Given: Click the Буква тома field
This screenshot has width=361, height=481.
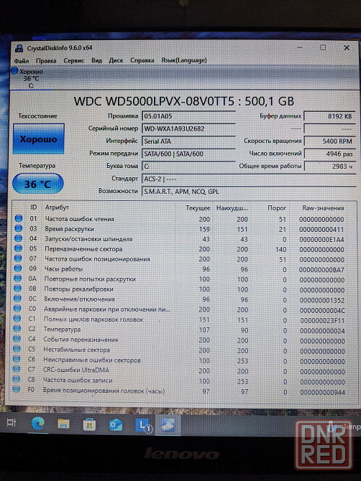Looking at the screenshot, I should point(188,167).
